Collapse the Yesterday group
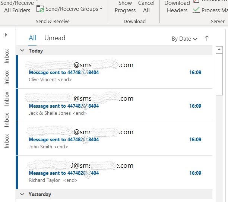The height and width of the screenshot is (202, 228). (x=22, y=194)
